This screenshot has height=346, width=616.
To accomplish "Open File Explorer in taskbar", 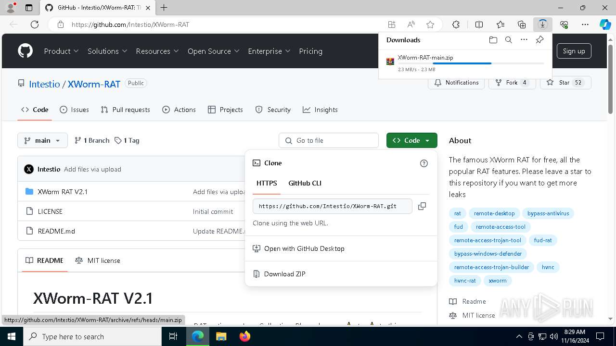I will 221,336.
